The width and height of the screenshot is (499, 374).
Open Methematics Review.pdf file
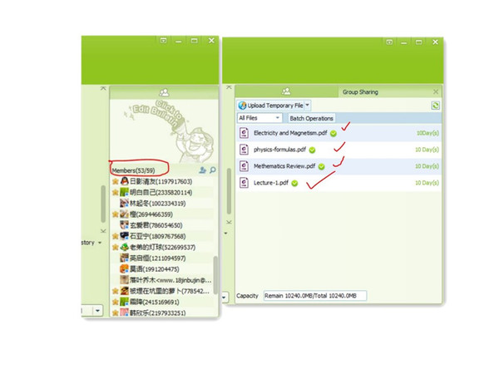(x=284, y=166)
